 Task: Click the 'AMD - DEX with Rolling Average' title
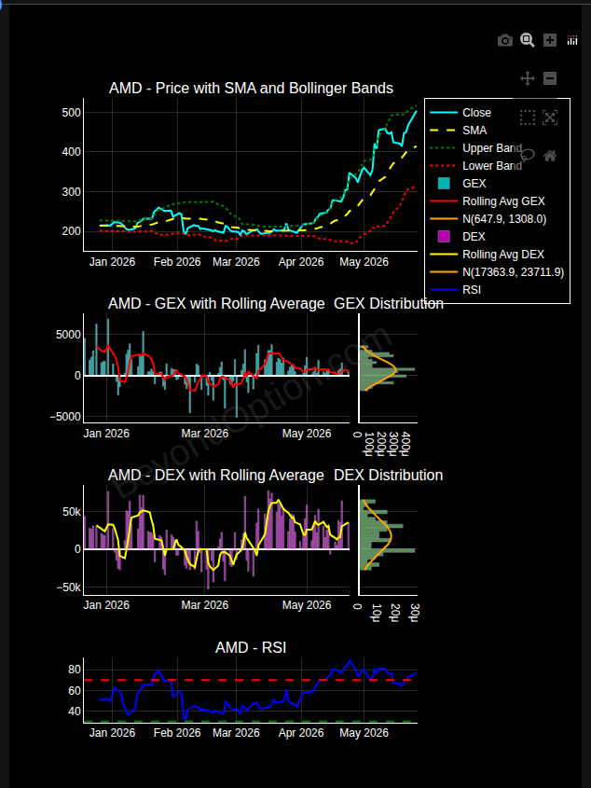(x=216, y=476)
